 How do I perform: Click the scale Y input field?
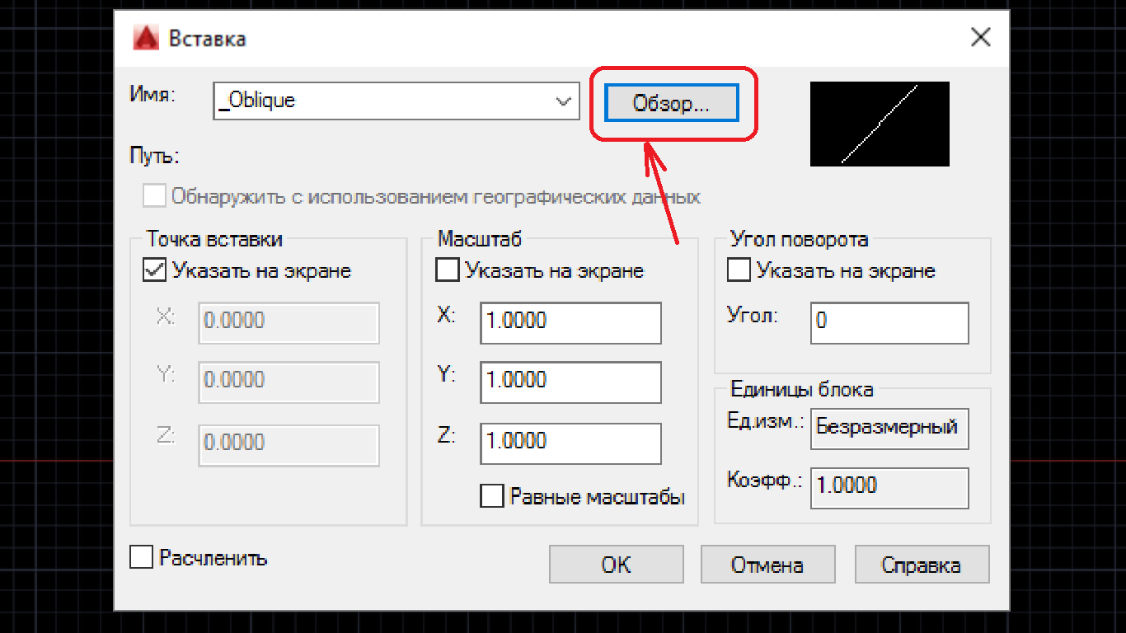(570, 382)
